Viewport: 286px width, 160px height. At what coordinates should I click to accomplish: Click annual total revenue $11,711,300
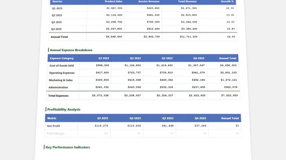point(189,37)
